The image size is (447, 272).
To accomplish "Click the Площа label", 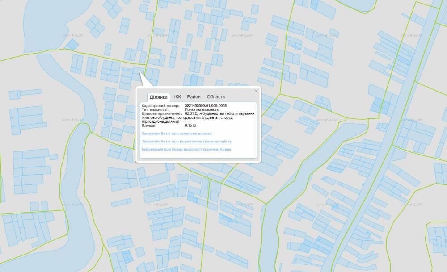I will (148, 126).
